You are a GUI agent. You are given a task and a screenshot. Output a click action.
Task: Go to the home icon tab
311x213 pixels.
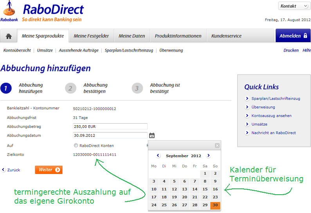[9, 36]
